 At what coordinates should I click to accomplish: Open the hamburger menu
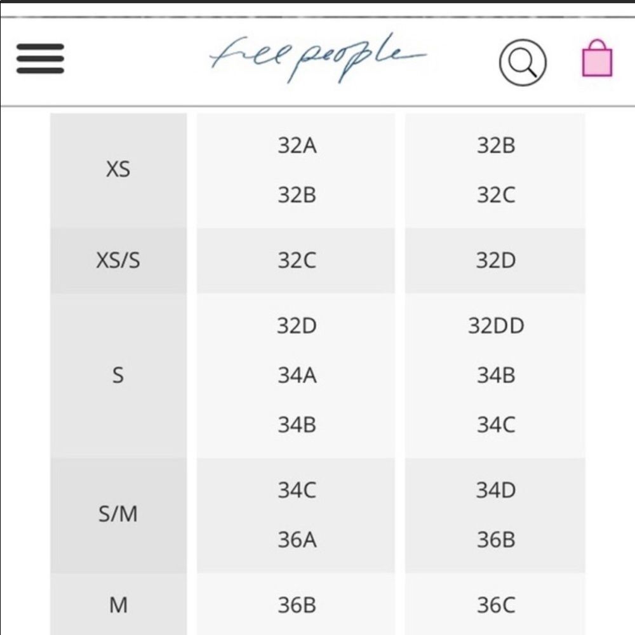40,58
